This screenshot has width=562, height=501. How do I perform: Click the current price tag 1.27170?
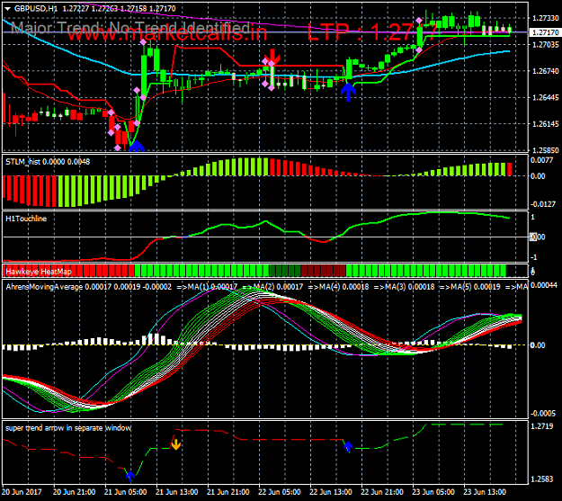[x=546, y=32]
